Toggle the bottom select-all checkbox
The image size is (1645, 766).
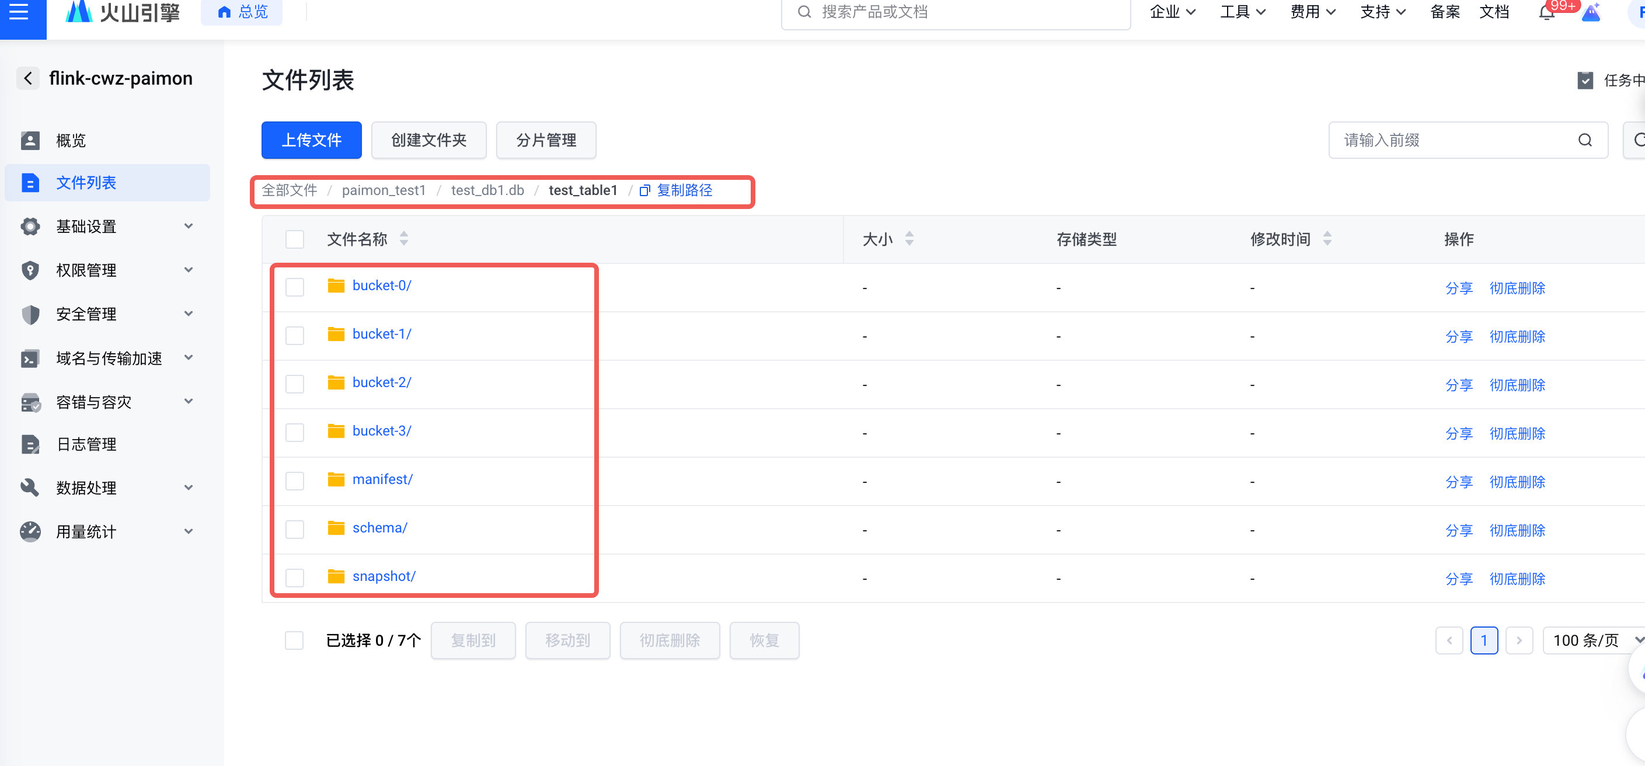[x=294, y=640]
